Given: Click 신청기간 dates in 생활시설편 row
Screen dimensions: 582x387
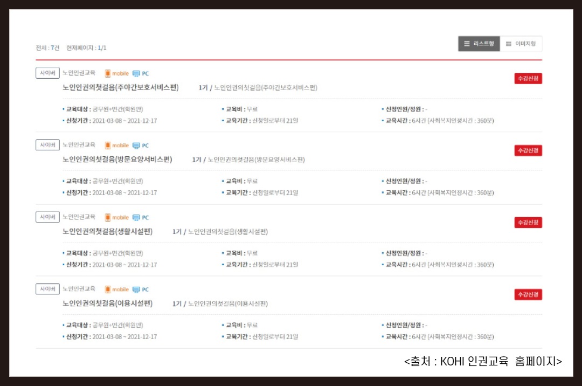Looking at the screenshot, I should point(110,265).
